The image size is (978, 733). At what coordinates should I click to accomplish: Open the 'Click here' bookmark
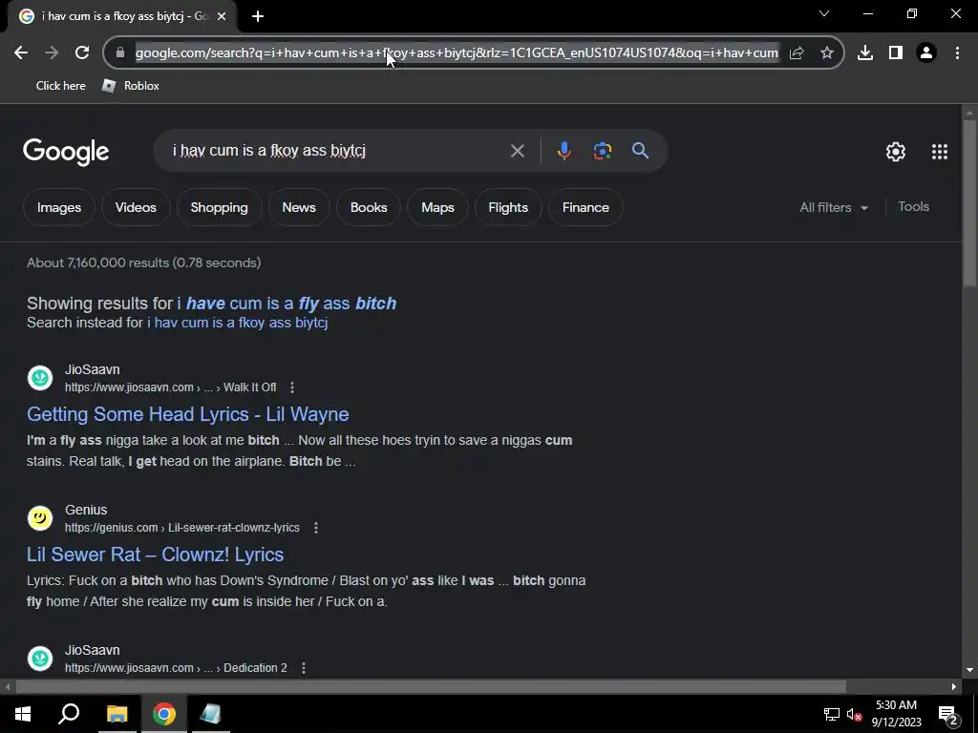[x=60, y=86]
